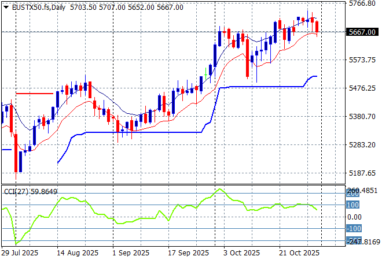
Task: Click the 1 Sep 2025 date label
Action: click(x=131, y=253)
